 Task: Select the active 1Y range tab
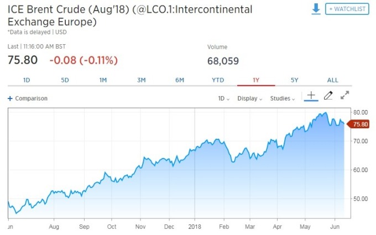pyautogui.click(x=256, y=80)
